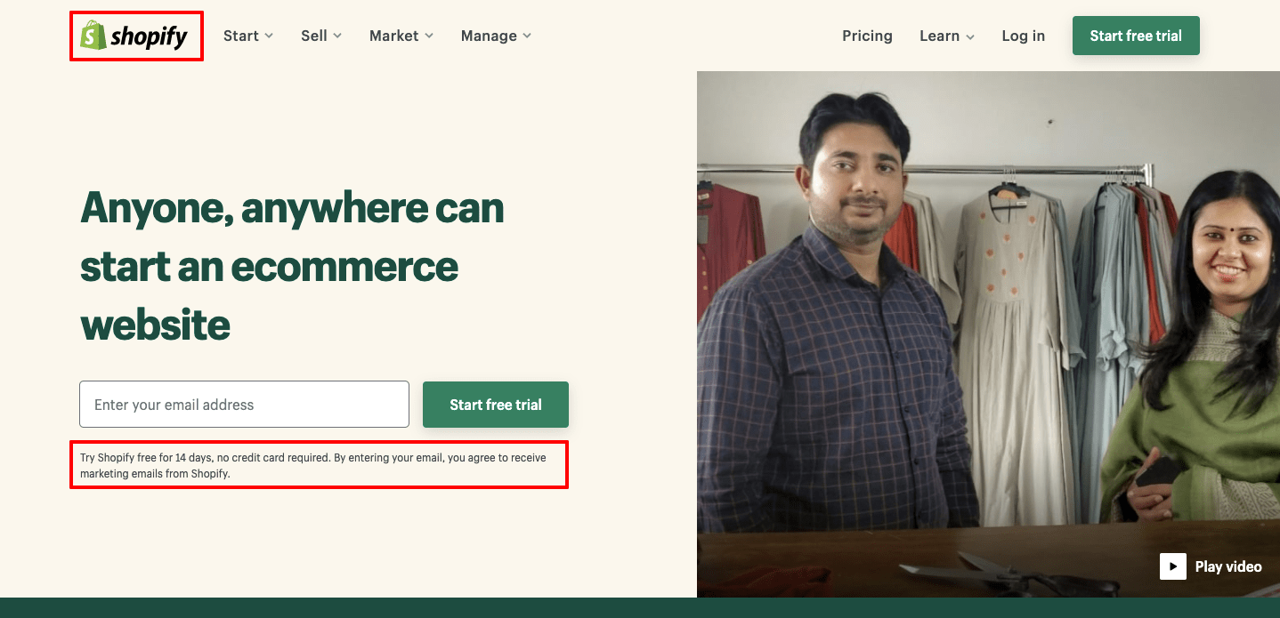The image size is (1280, 618).
Task: Click the hero image of the shopkeepers
Action: (x=988, y=334)
